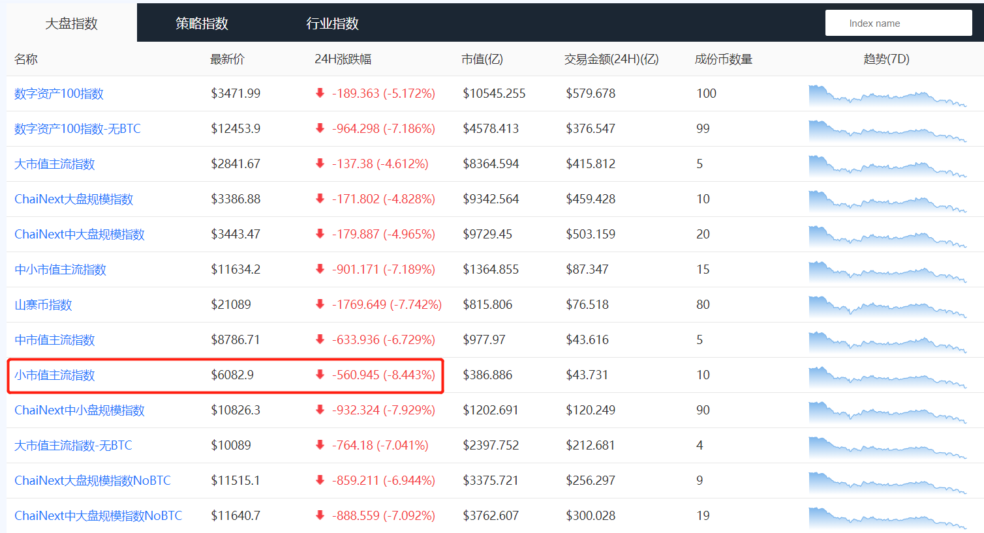Viewport: 984px width, 533px height.
Task: Open 山寨币指数 link
Action: 43,305
